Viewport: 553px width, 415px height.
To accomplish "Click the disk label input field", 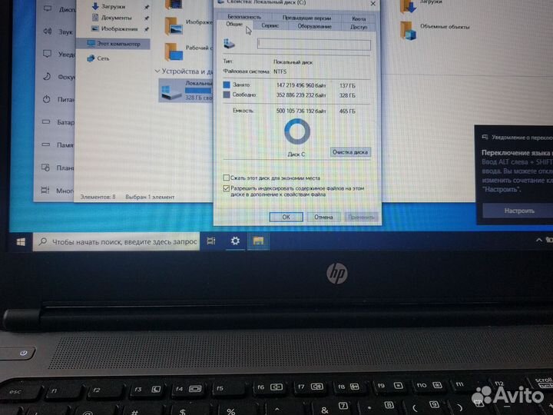I will 314,45.
